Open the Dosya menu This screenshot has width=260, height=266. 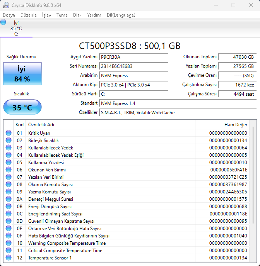click(x=9, y=15)
